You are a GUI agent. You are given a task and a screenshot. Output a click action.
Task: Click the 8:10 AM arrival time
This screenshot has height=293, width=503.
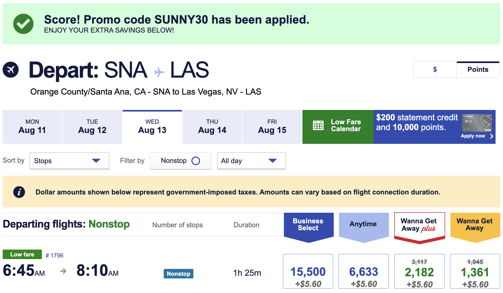pos(98,270)
